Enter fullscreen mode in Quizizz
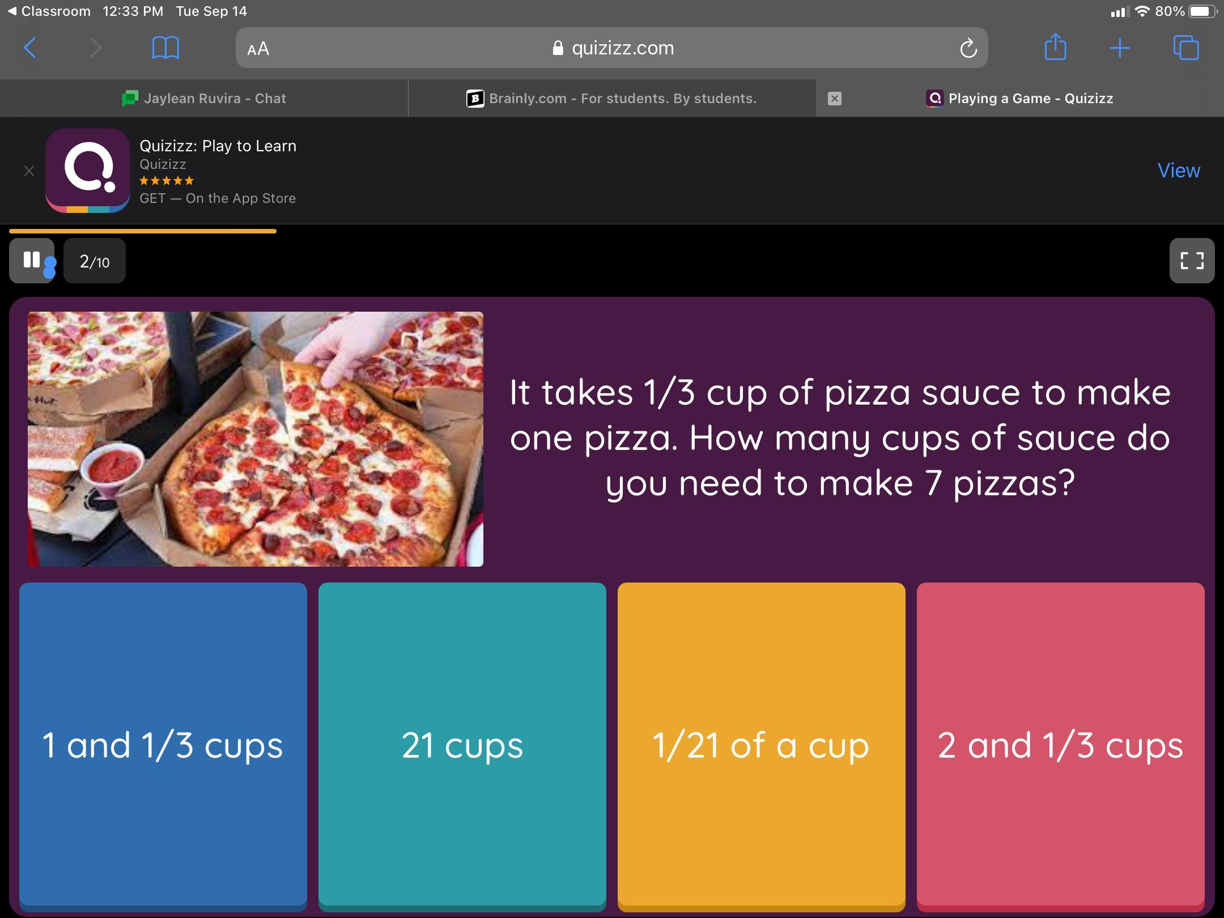Screen dimensions: 1224x918 coord(1191,261)
